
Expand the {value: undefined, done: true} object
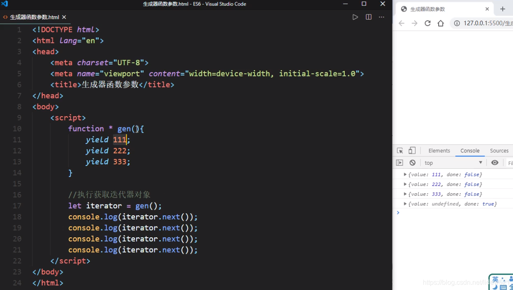405,204
